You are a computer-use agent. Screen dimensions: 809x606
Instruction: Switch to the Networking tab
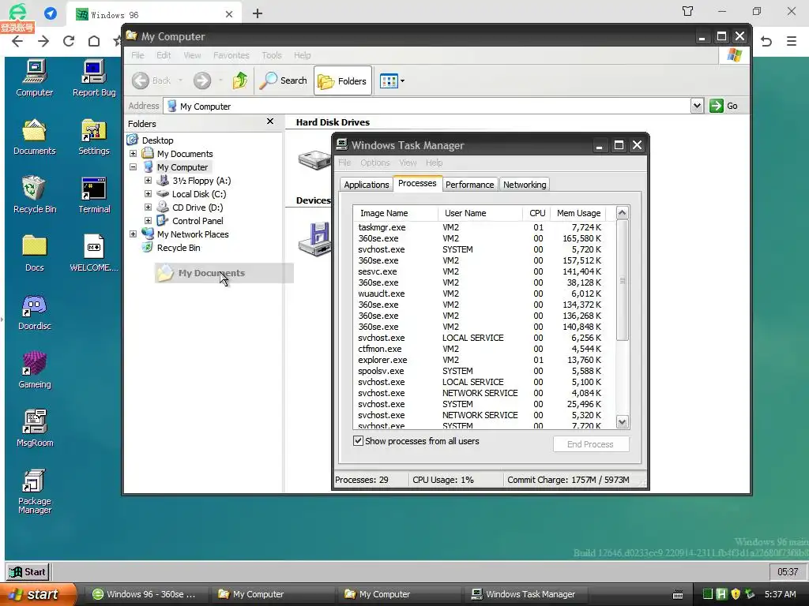click(525, 185)
